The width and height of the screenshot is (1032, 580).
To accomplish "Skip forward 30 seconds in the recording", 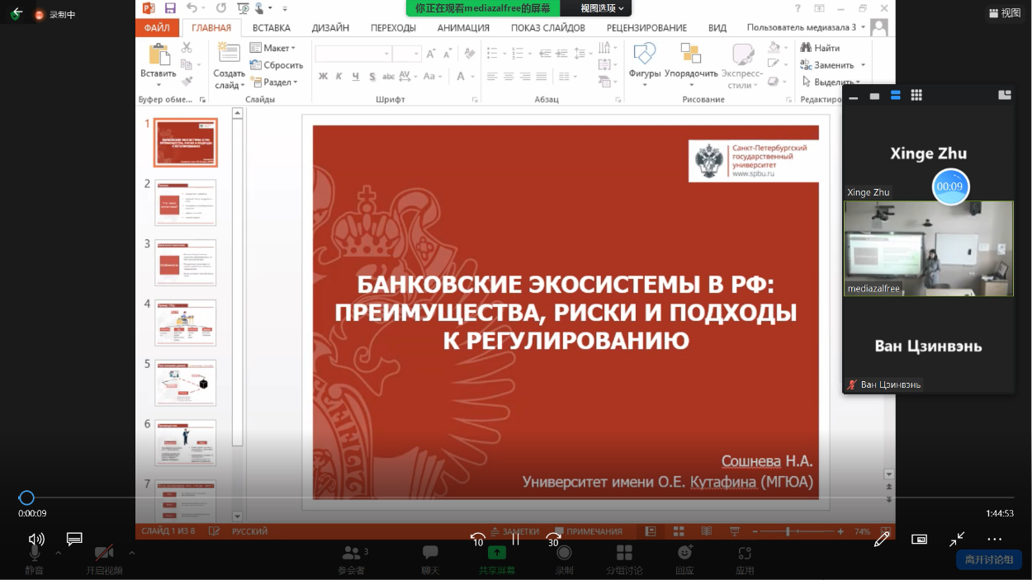I will 553,540.
